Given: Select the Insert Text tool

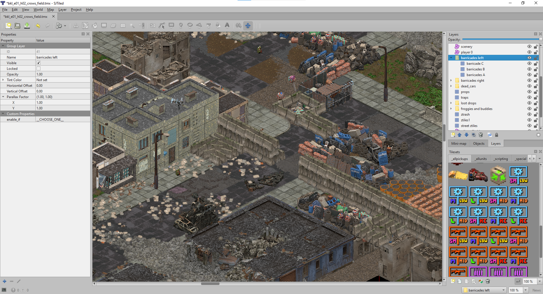Looking at the screenshot, I should click(x=227, y=25).
